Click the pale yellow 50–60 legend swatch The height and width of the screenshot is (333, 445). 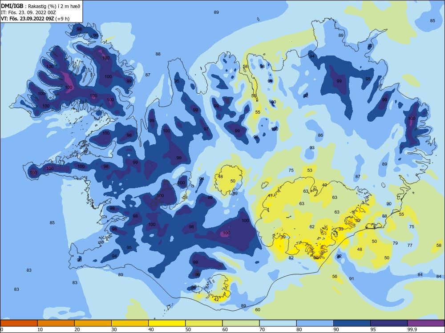pos(204,323)
